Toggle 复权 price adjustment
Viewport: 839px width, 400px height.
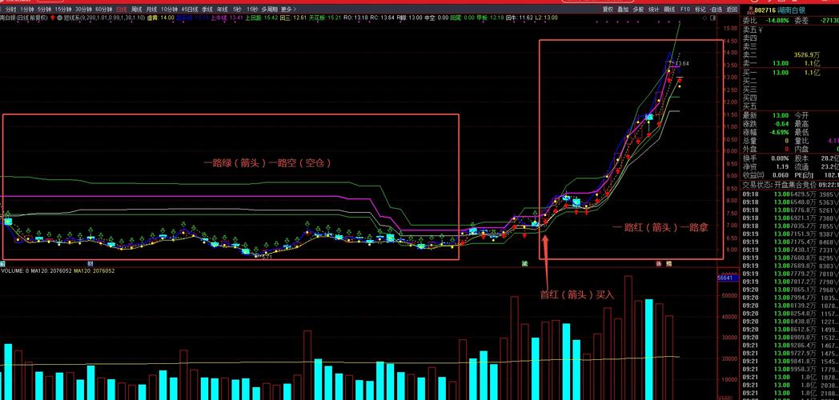click(x=607, y=10)
